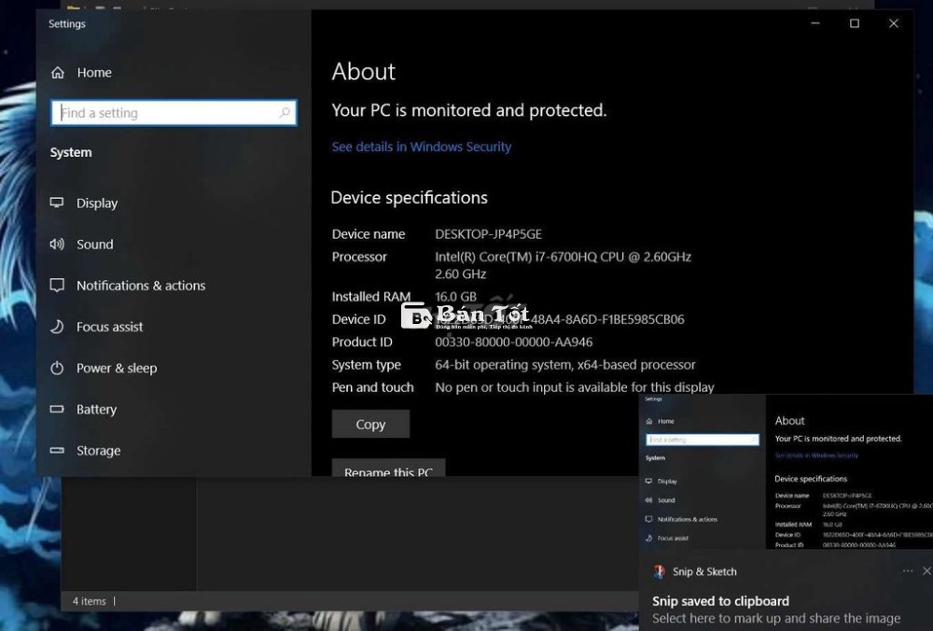Select the Storage drive icon
The width and height of the screenshot is (933, 631).
pos(57,451)
